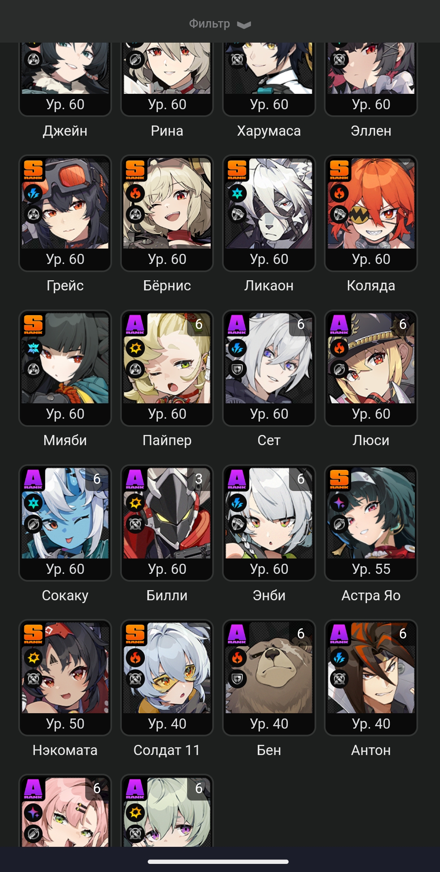The width and height of the screenshot is (440, 872).
Task: Open the Фильтр filter label
Action: click(x=209, y=24)
